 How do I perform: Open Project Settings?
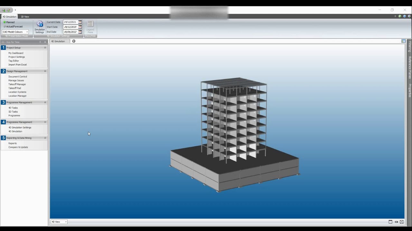point(16,57)
